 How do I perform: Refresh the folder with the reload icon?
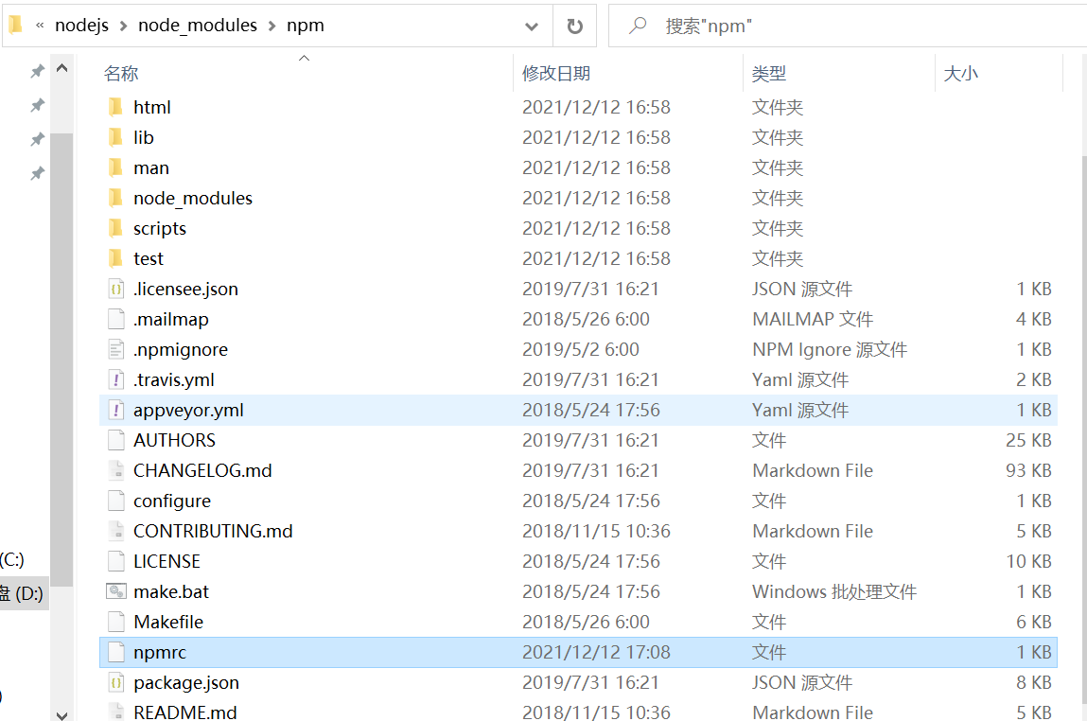point(574,26)
